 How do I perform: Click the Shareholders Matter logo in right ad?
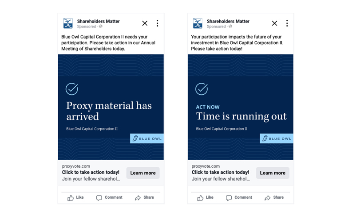pos(198,23)
